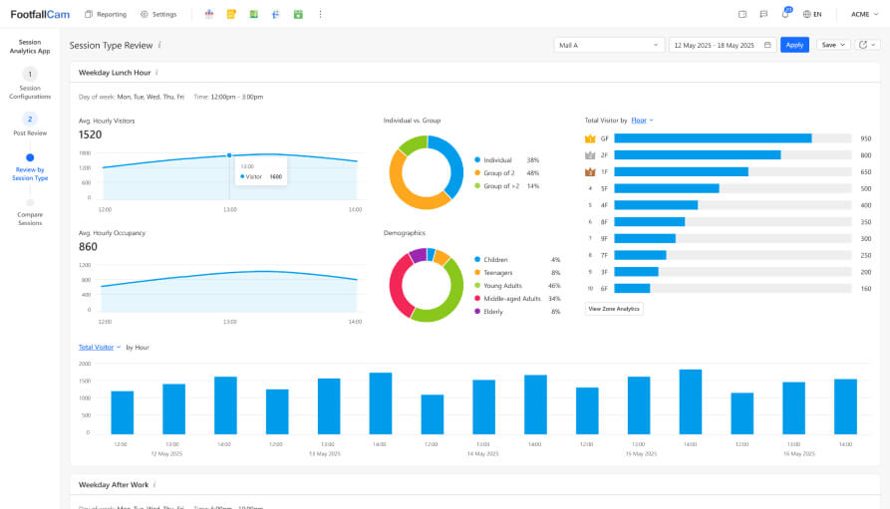Image resolution: width=890 pixels, height=509 pixels.
Task: Click the 5F floor row bar
Action: pyautogui.click(x=667, y=188)
